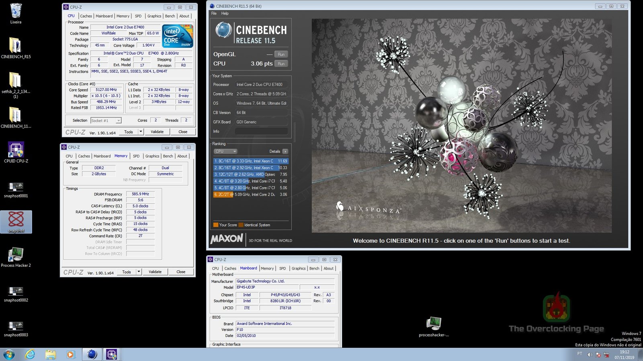Click Validate in the Memory CPU-Z window

coord(155,272)
